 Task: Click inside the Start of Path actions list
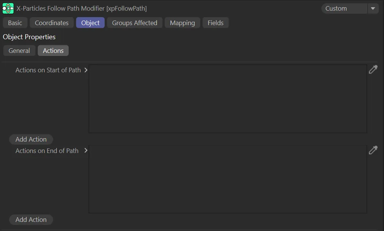(x=228, y=99)
